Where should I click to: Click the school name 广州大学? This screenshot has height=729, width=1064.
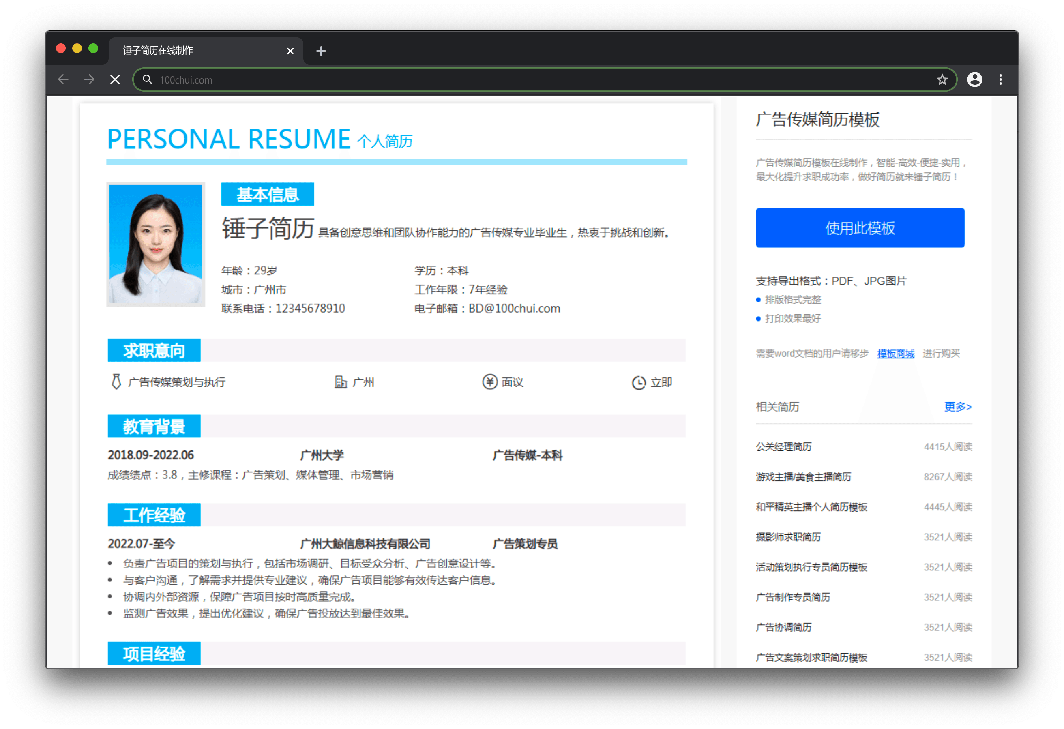coord(322,455)
